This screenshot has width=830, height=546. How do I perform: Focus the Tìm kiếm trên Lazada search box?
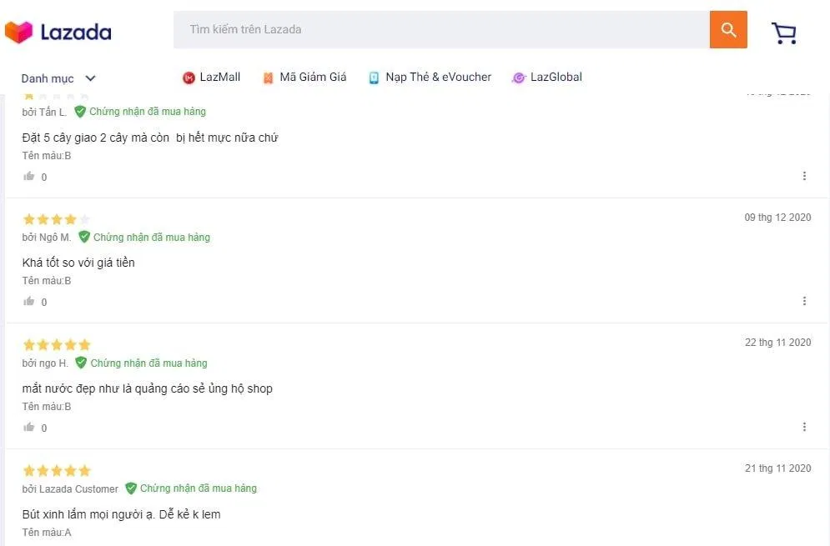(441, 30)
